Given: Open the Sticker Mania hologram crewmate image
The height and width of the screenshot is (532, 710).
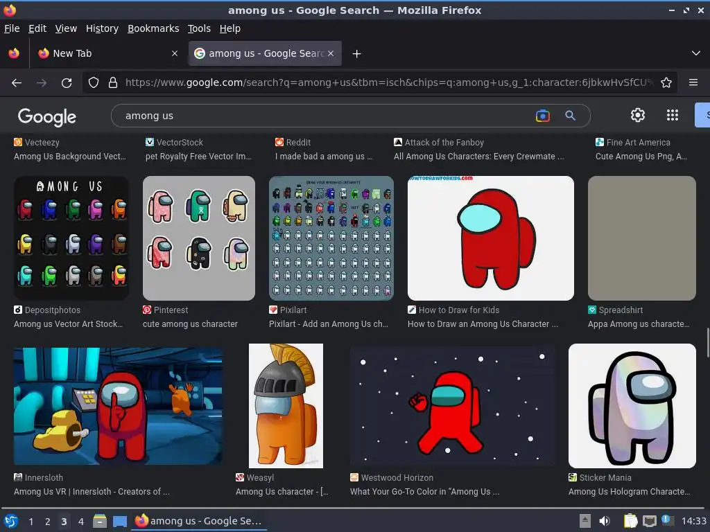Looking at the screenshot, I should (632, 406).
